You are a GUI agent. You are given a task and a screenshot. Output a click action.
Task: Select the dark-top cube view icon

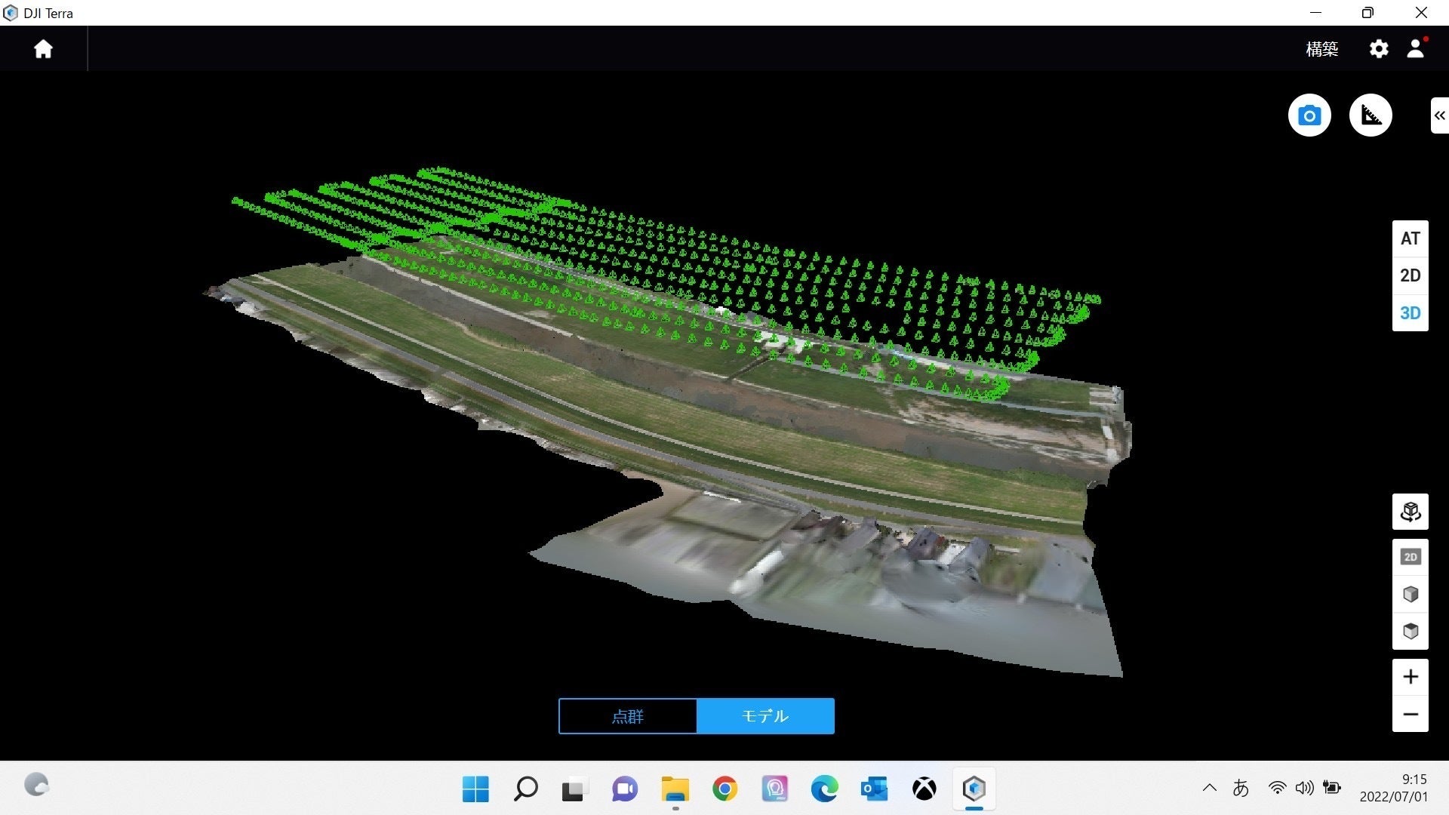click(x=1410, y=631)
